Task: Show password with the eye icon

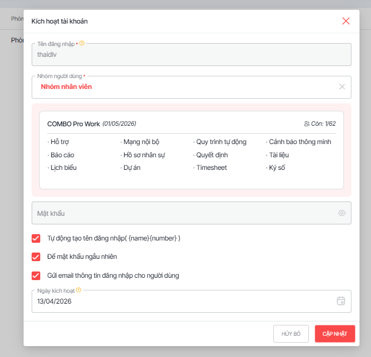Action: (x=342, y=213)
